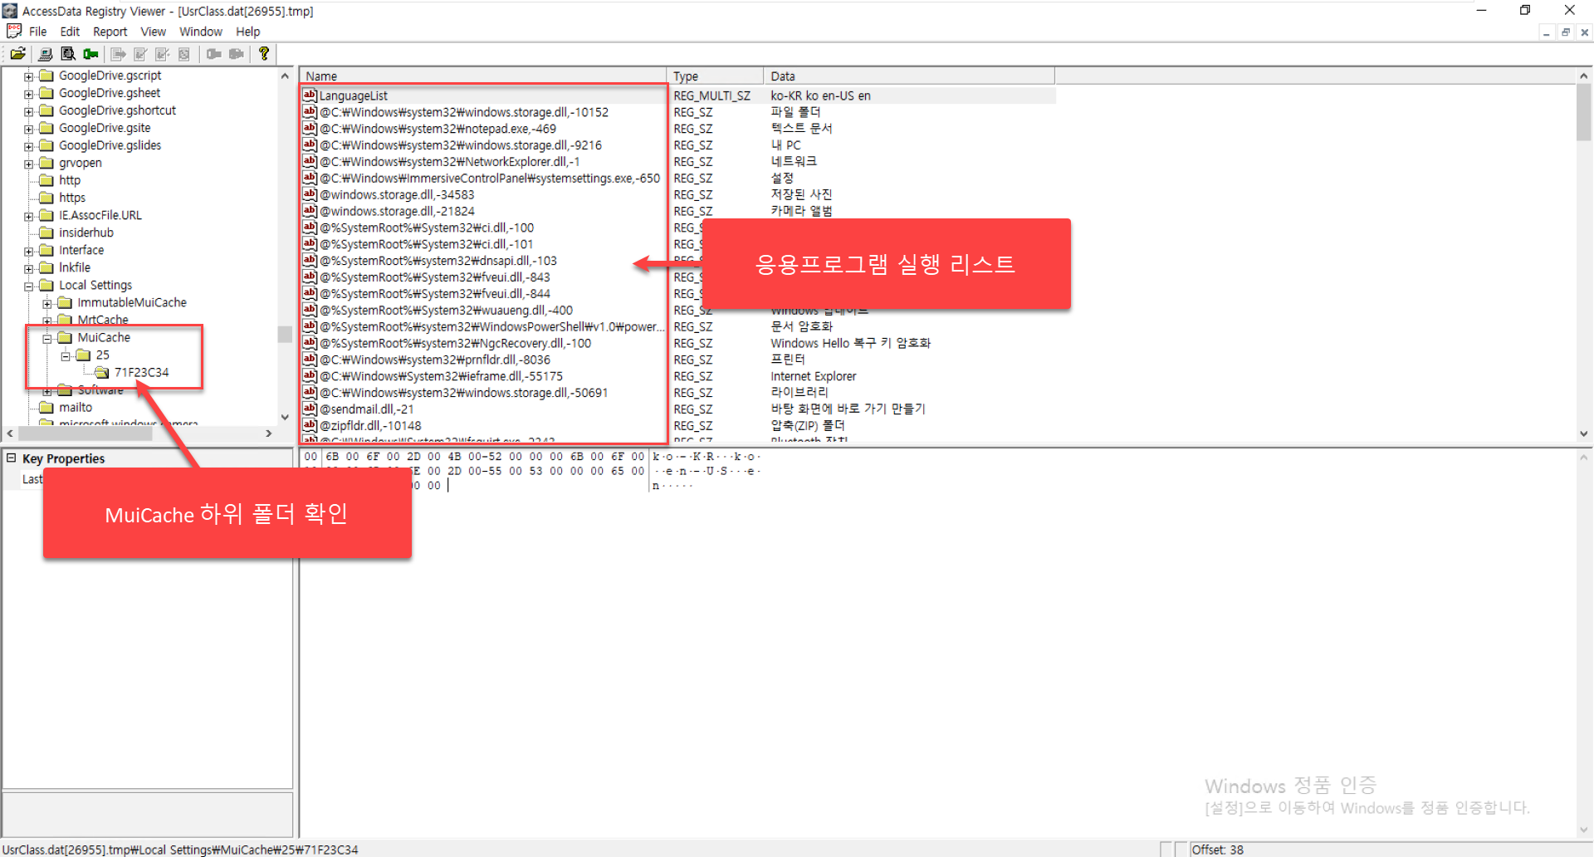Click the Offset: 38 status bar entry
1594x857 pixels.
[1217, 850]
